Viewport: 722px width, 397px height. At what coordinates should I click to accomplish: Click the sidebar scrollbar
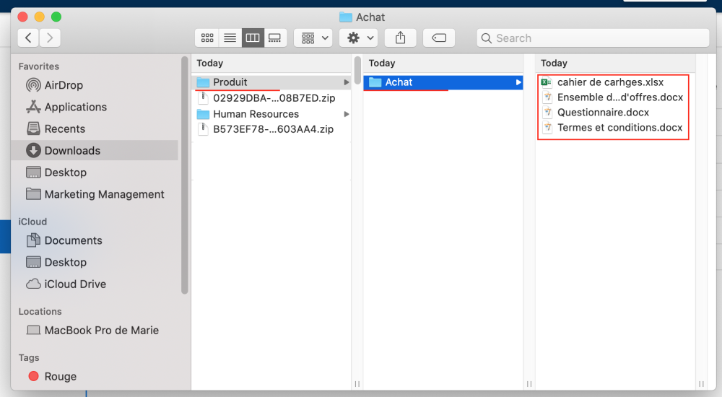click(x=185, y=175)
